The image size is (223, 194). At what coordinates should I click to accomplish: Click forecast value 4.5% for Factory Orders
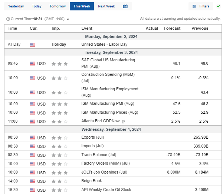coord(176,164)
